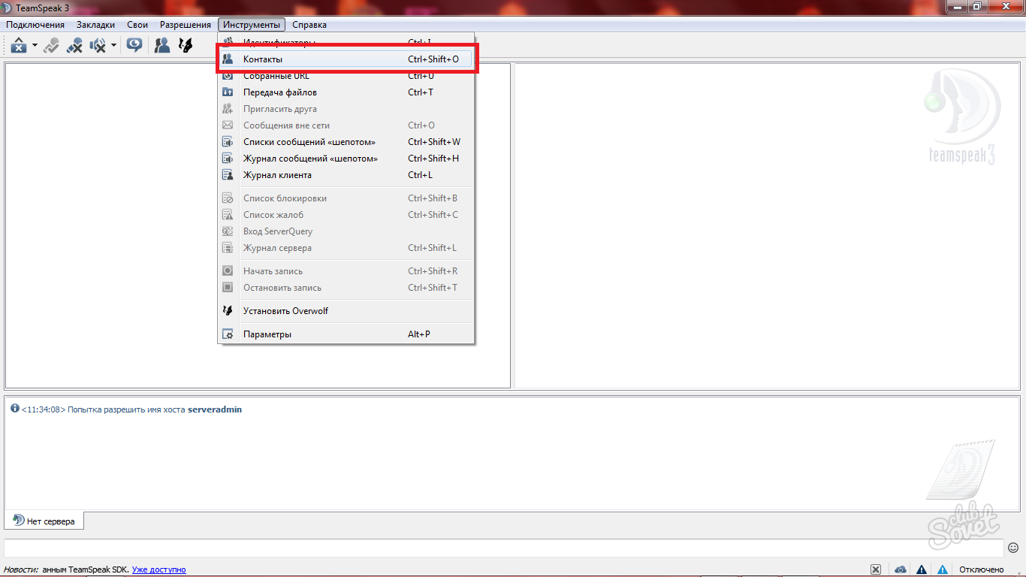Click the Журнал клиента menu icon

[228, 175]
